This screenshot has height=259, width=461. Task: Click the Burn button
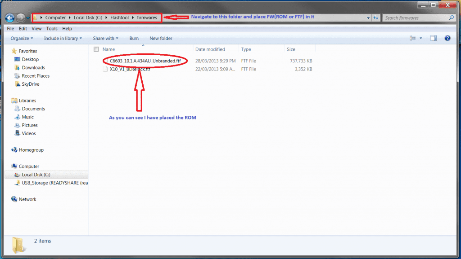134,39
